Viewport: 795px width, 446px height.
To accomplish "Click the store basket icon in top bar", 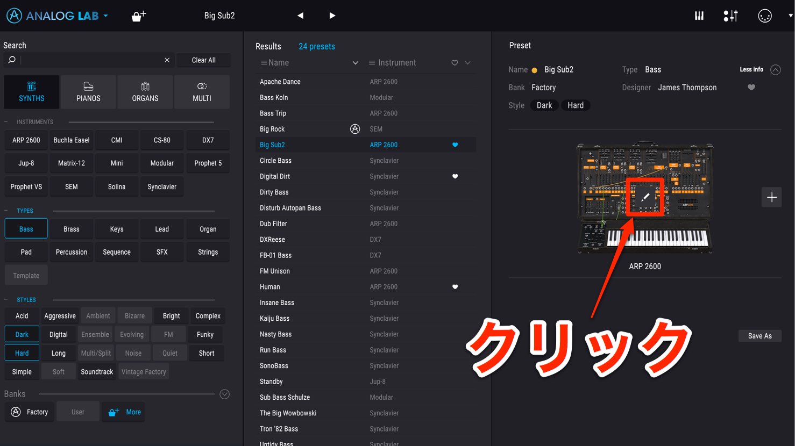I will click(x=139, y=16).
